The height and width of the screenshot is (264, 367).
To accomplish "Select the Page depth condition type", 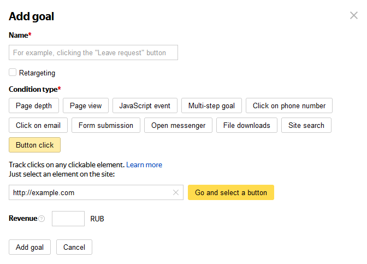I will pos(34,105).
